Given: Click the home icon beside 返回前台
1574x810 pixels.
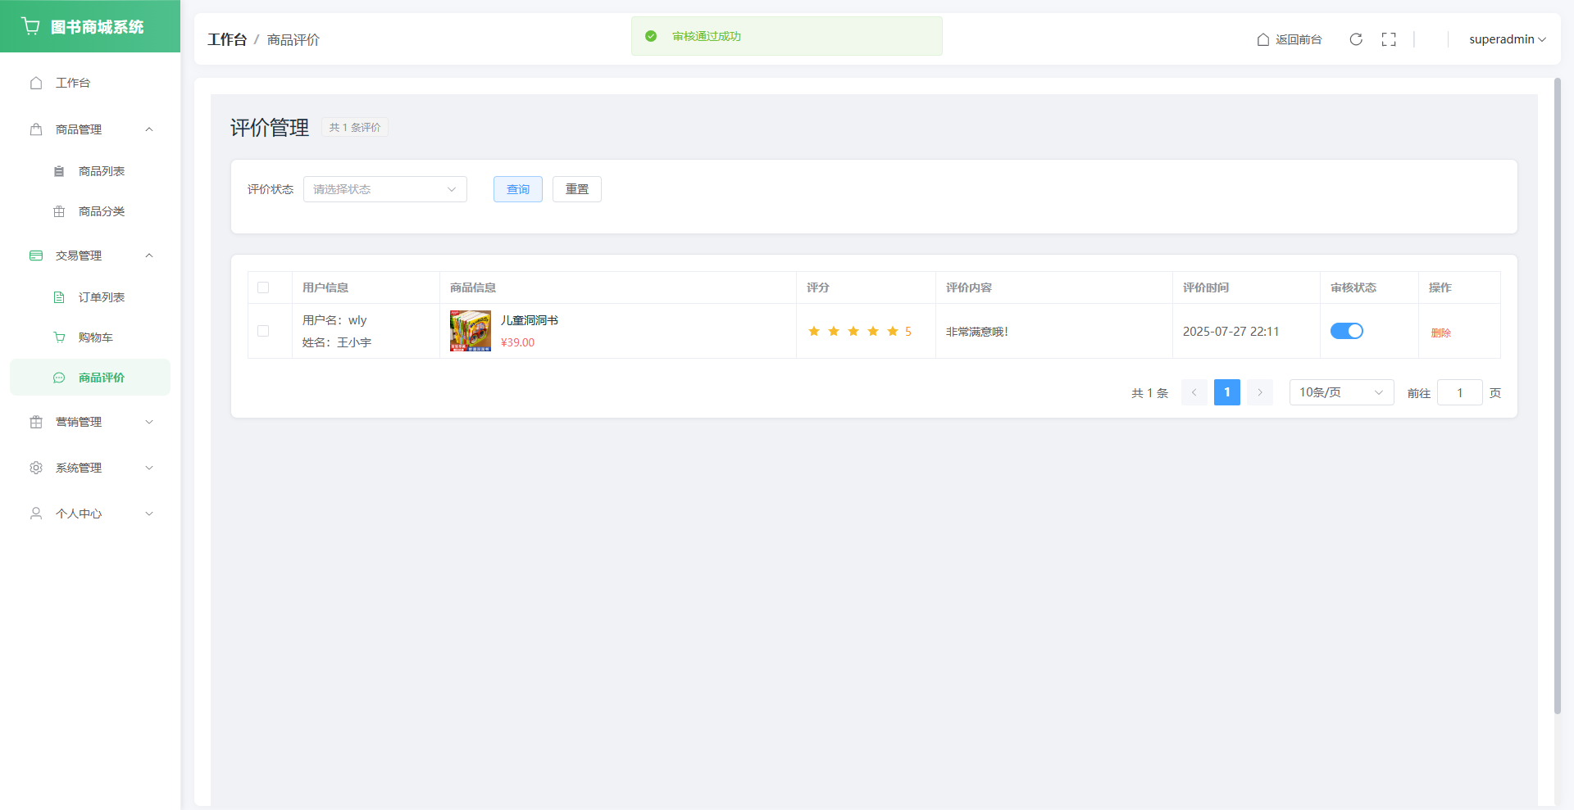Looking at the screenshot, I should pos(1263,39).
